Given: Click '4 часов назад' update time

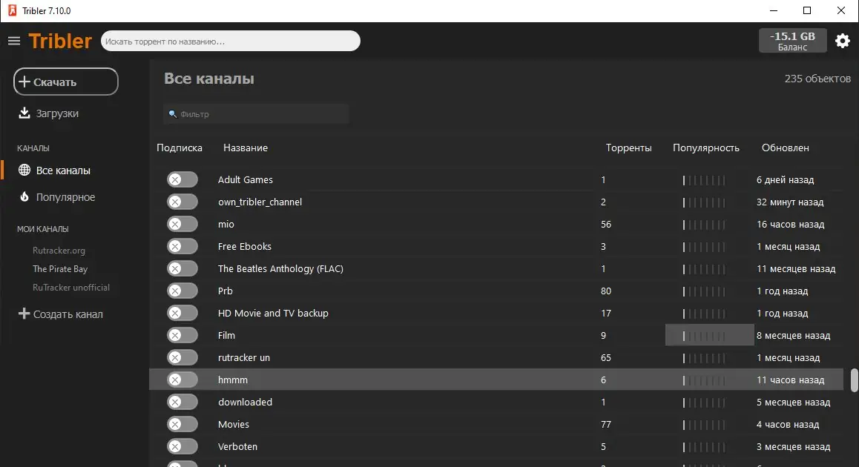Looking at the screenshot, I should (x=788, y=424).
